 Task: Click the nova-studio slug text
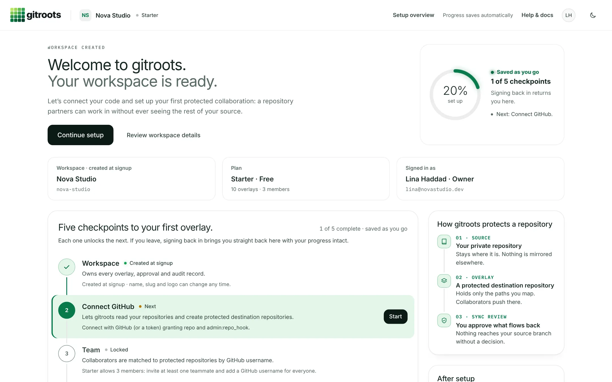point(73,189)
